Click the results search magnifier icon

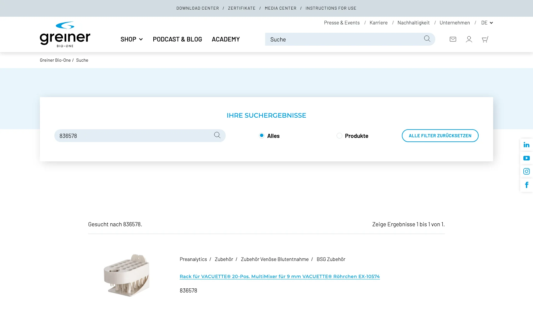217,135
